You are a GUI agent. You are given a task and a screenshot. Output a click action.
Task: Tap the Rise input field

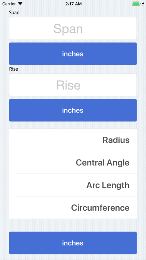click(73, 85)
